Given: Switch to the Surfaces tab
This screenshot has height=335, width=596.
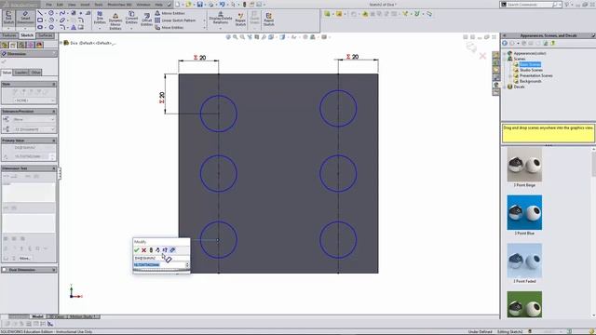Looking at the screenshot, I should pos(46,35).
